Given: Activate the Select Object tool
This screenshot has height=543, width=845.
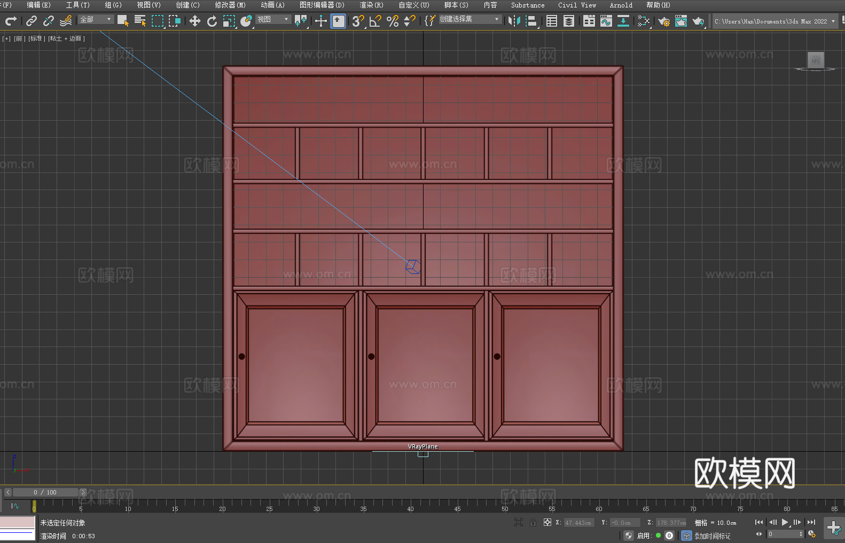Looking at the screenshot, I should pyautogui.click(x=123, y=21).
